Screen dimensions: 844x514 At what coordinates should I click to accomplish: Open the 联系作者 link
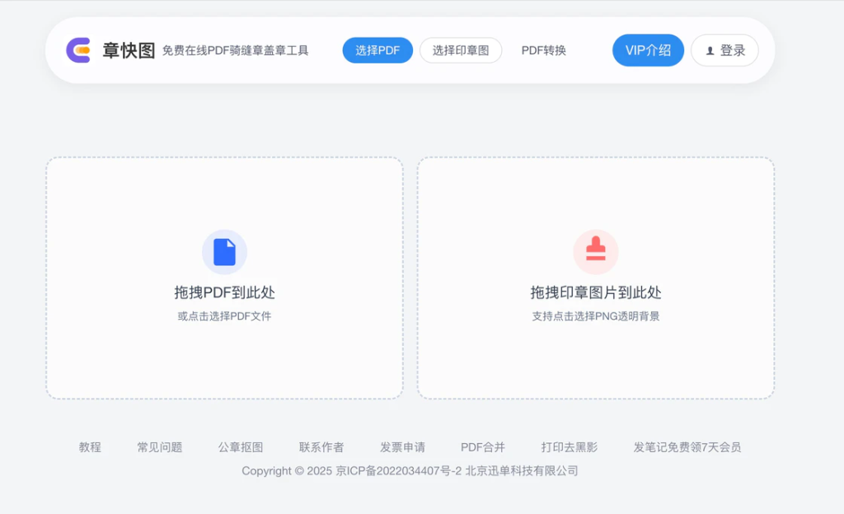(321, 447)
